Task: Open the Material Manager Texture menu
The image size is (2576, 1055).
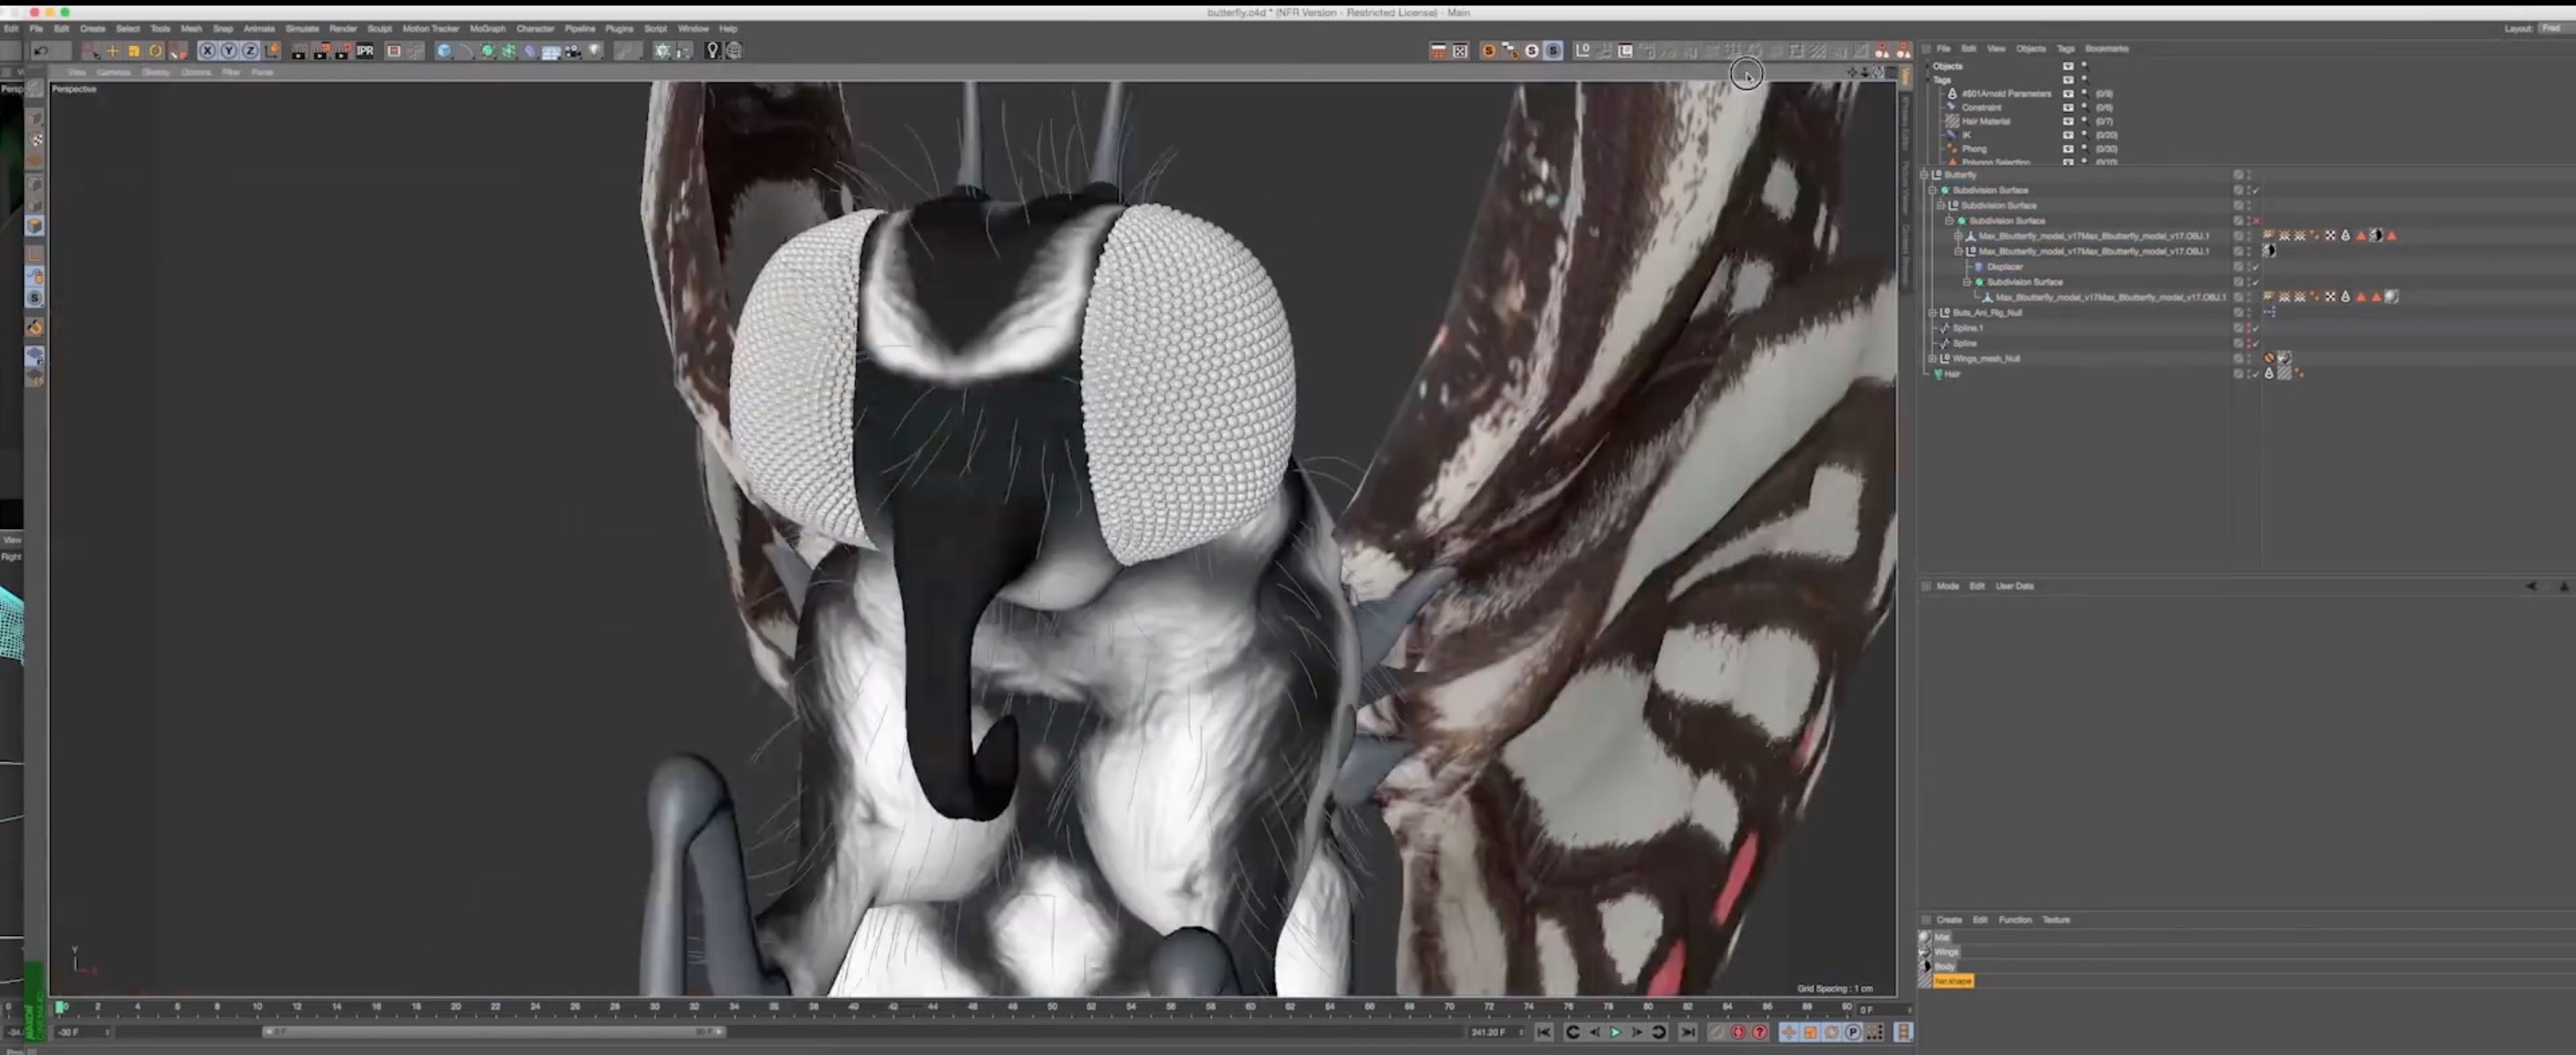Action: 2056,920
